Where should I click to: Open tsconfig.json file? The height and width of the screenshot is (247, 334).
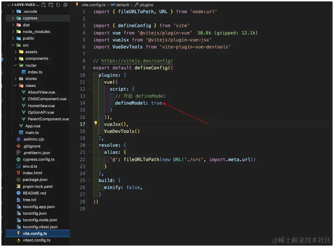point(35,213)
